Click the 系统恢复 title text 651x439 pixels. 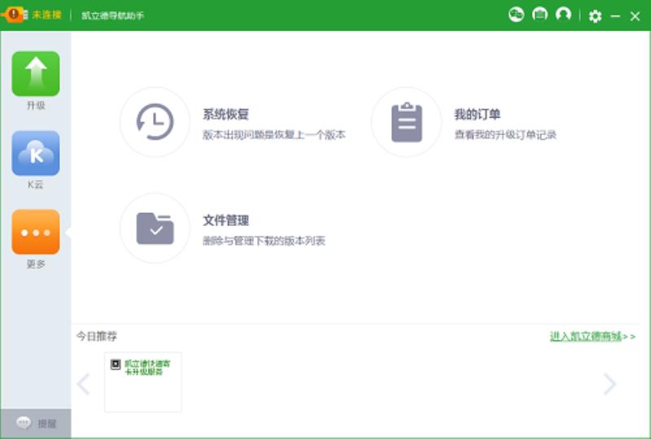pyautogui.click(x=226, y=114)
